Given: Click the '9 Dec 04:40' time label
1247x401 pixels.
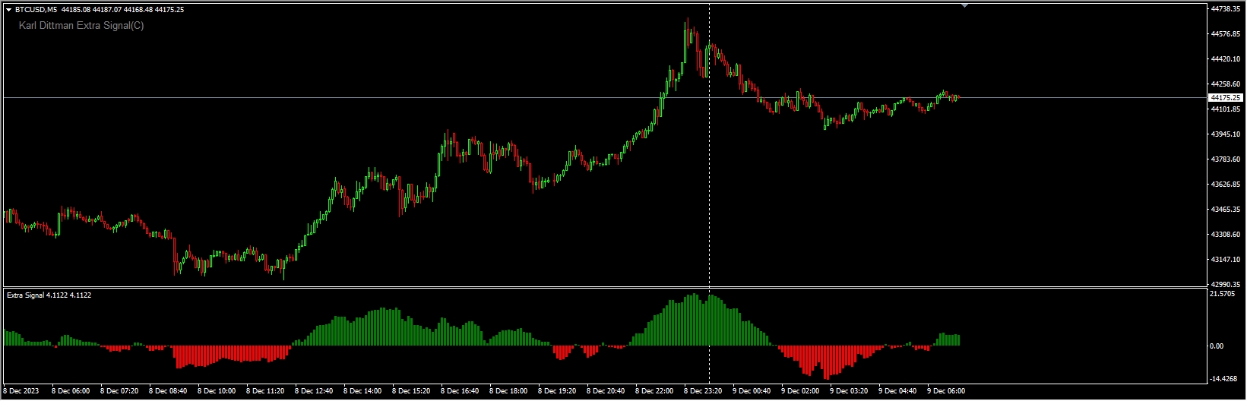Looking at the screenshot, I should (897, 392).
